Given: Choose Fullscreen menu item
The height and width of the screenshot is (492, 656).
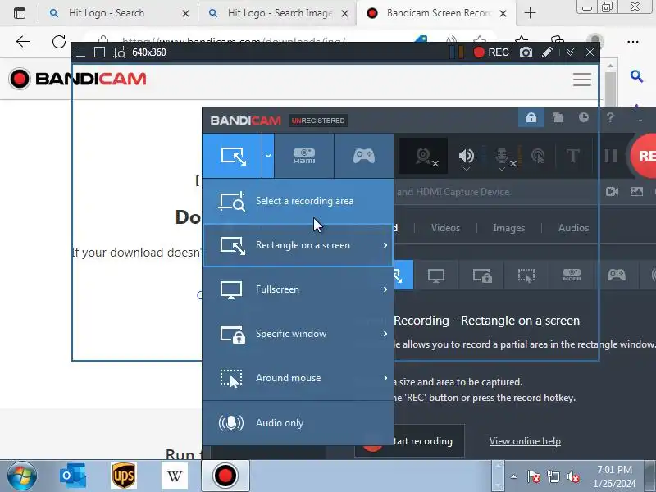Looking at the screenshot, I should pos(298,289).
